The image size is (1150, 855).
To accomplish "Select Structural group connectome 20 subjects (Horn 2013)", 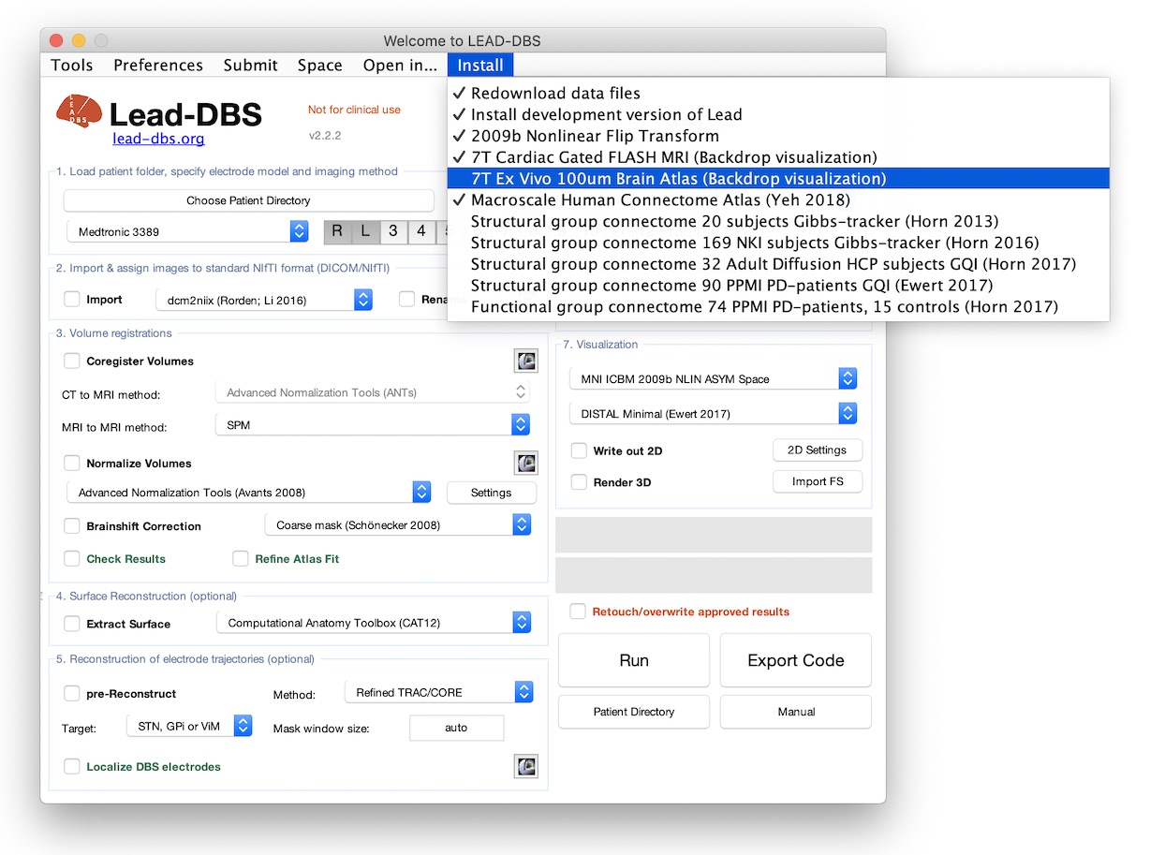I will tap(778, 222).
